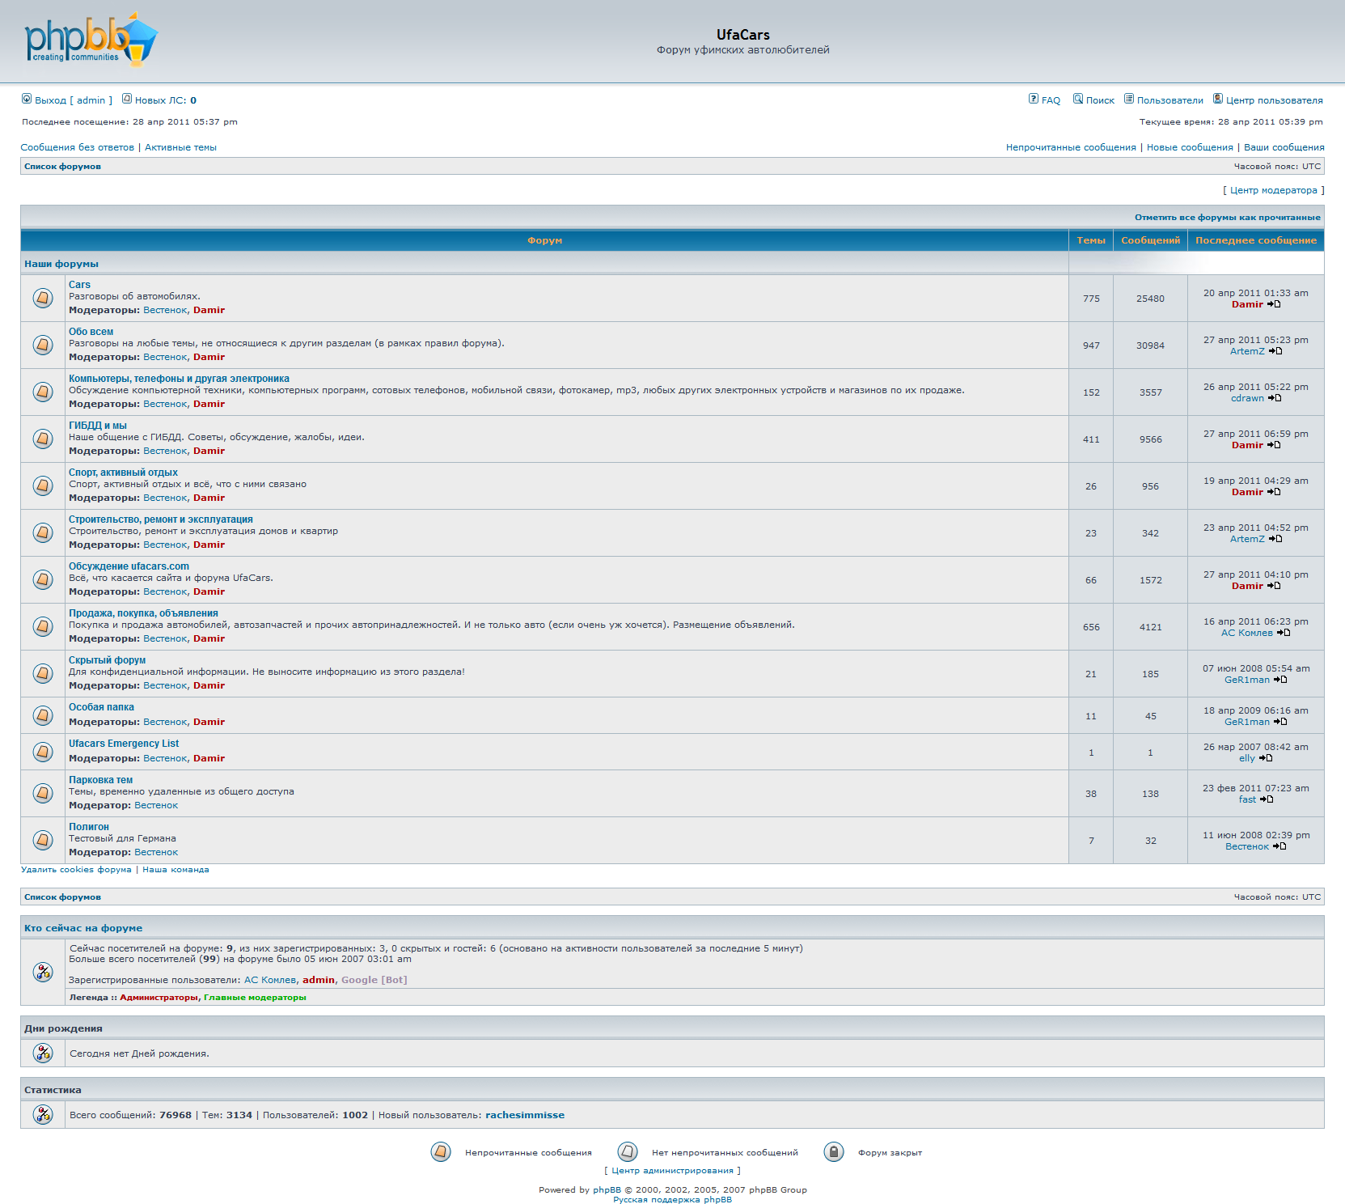Click the folder icon for Парковка тем forum

point(43,793)
